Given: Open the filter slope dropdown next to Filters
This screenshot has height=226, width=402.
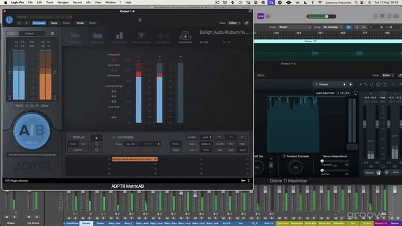Looking at the screenshot, I should [207, 137].
